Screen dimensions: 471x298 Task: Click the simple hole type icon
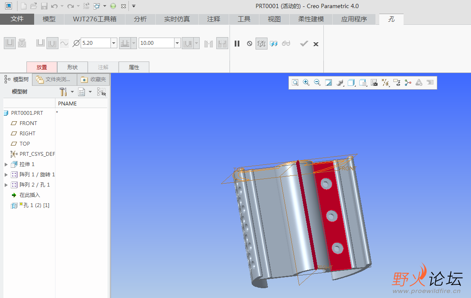click(x=10, y=43)
